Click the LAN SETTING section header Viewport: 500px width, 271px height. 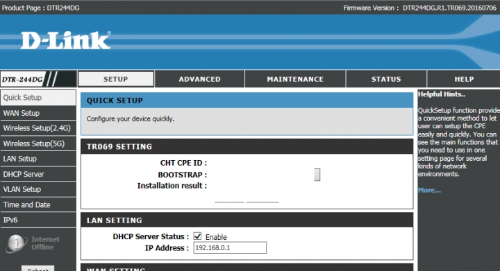[247, 220]
